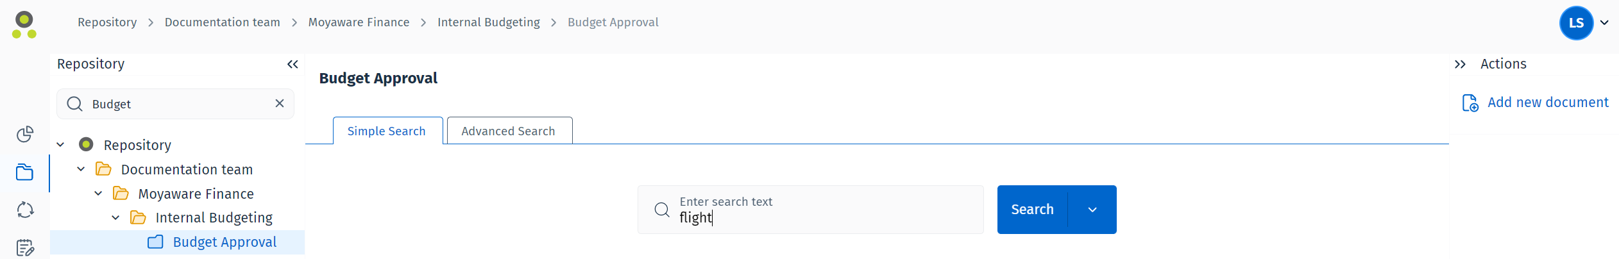The height and width of the screenshot is (259, 1619).
Task: Collapse the Internal Budgeting tree node
Action: (x=115, y=218)
